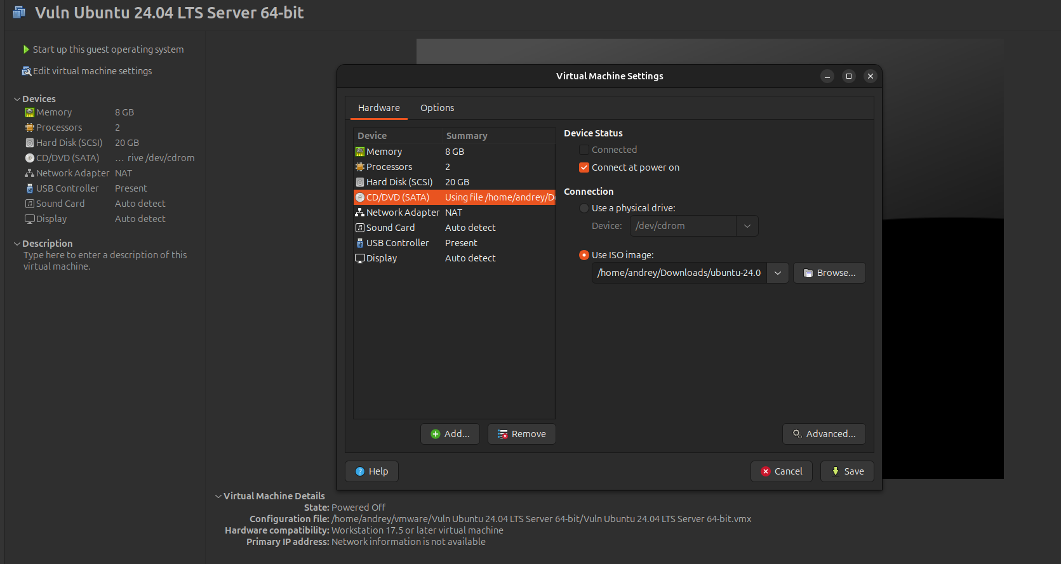Click Start up this guest operating system
Screen dimensions: 1061x564
pos(108,49)
